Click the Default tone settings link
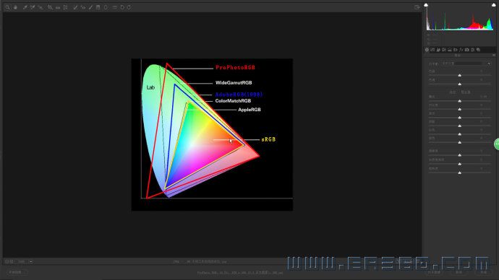This screenshot has width=499, height=280. [466, 92]
